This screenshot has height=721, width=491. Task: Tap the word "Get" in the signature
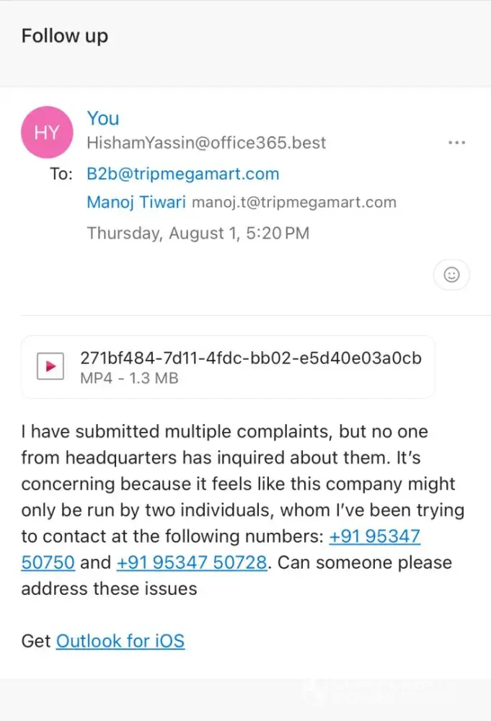(36, 640)
